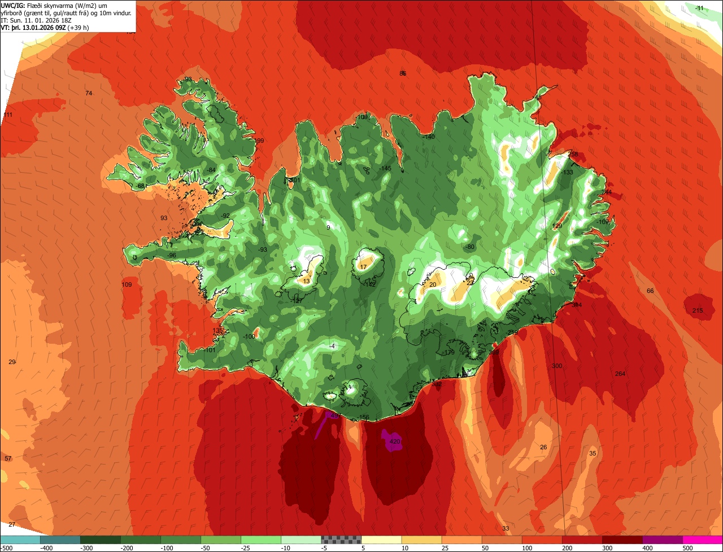Click the '17' value on the glacier
The image size is (723, 552).
363,267
